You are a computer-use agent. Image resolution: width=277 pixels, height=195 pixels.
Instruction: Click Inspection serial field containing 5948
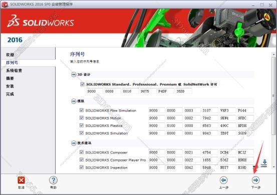(x=210, y=167)
